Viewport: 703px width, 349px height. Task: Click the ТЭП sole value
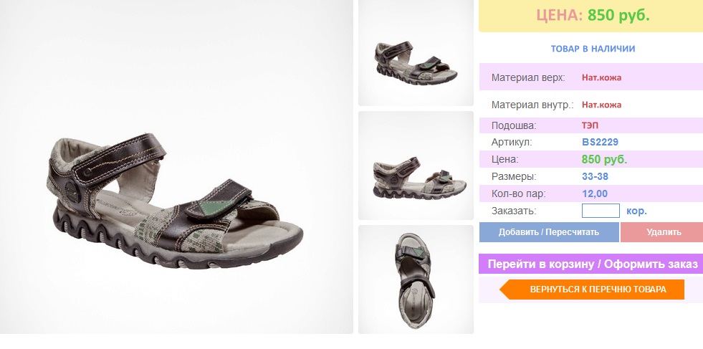click(x=590, y=125)
